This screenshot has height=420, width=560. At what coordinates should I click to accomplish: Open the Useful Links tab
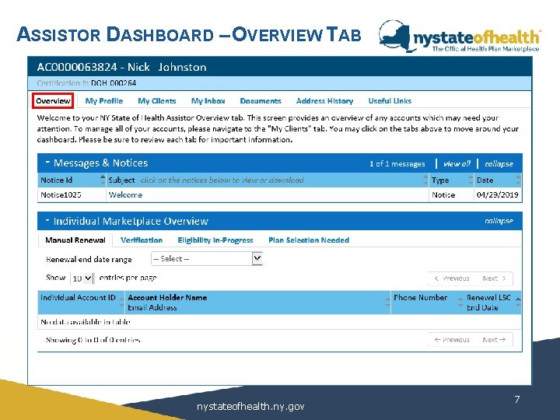390,101
